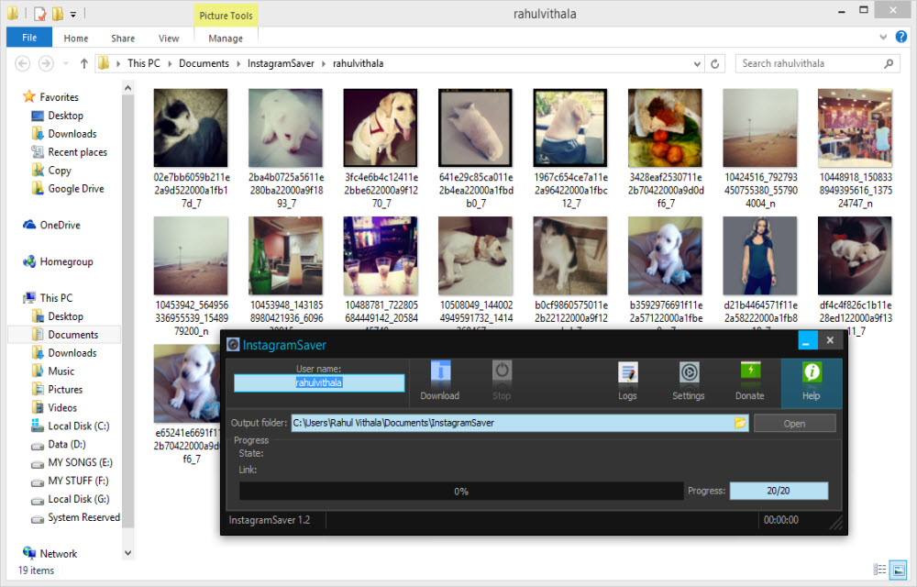Click InstagramSaver in the breadcrumb path
The height and width of the screenshot is (587, 917).
[x=281, y=63]
